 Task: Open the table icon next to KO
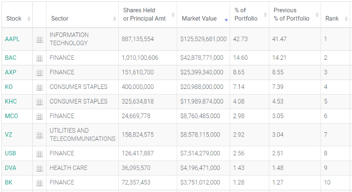(x=39, y=88)
